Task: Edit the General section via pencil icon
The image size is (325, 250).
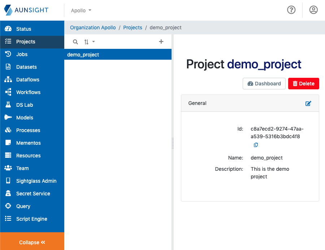Action: coord(308,103)
